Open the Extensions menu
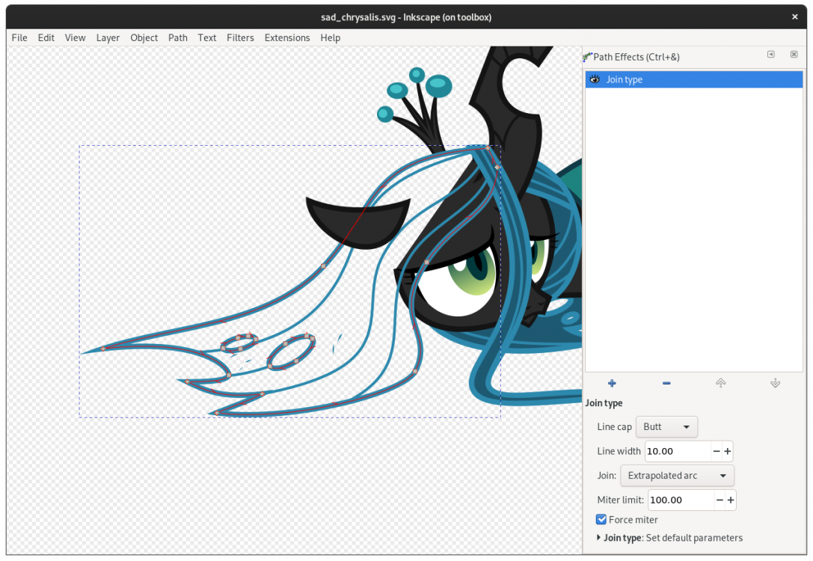 tap(287, 37)
